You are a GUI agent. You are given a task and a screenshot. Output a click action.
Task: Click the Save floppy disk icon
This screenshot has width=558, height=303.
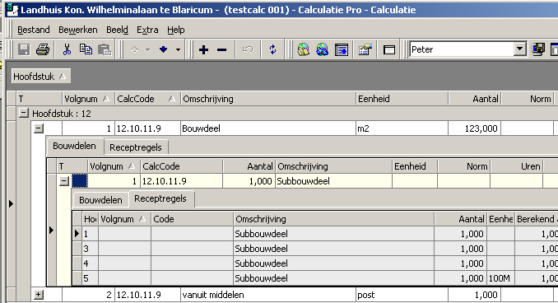click(24, 49)
